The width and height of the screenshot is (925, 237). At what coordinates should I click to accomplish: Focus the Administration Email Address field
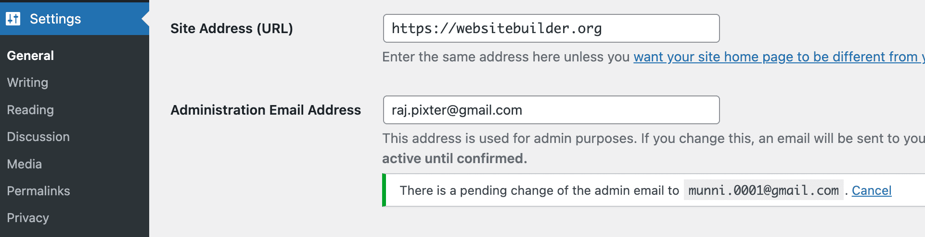[551, 110]
